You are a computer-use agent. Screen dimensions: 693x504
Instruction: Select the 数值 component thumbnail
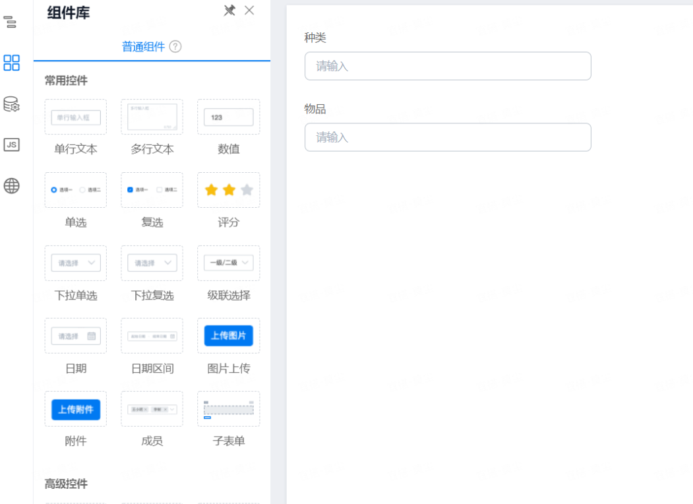[x=229, y=117]
